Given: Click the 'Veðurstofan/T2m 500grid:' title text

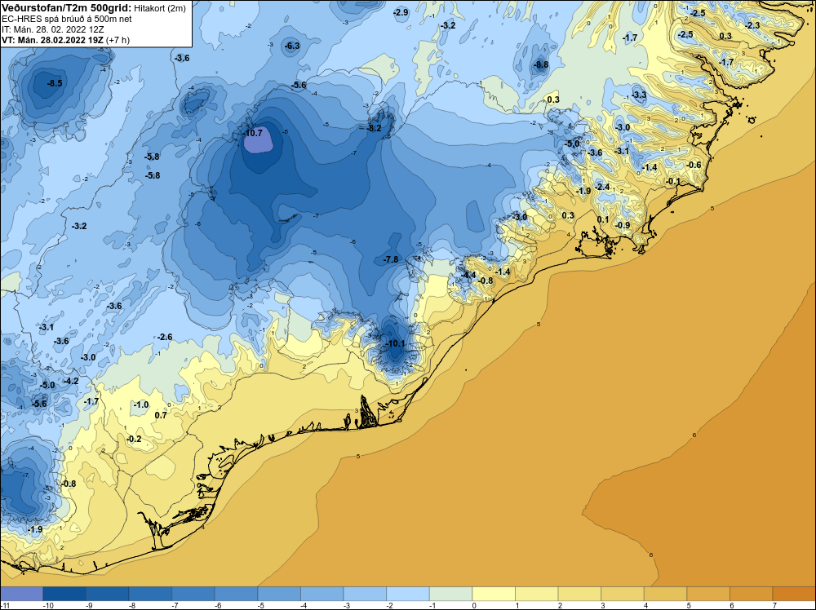Looking at the screenshot, I should coord(67,8).
